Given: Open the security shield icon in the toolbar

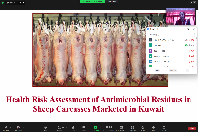Looking at the screenshot, I should (45, 127).
